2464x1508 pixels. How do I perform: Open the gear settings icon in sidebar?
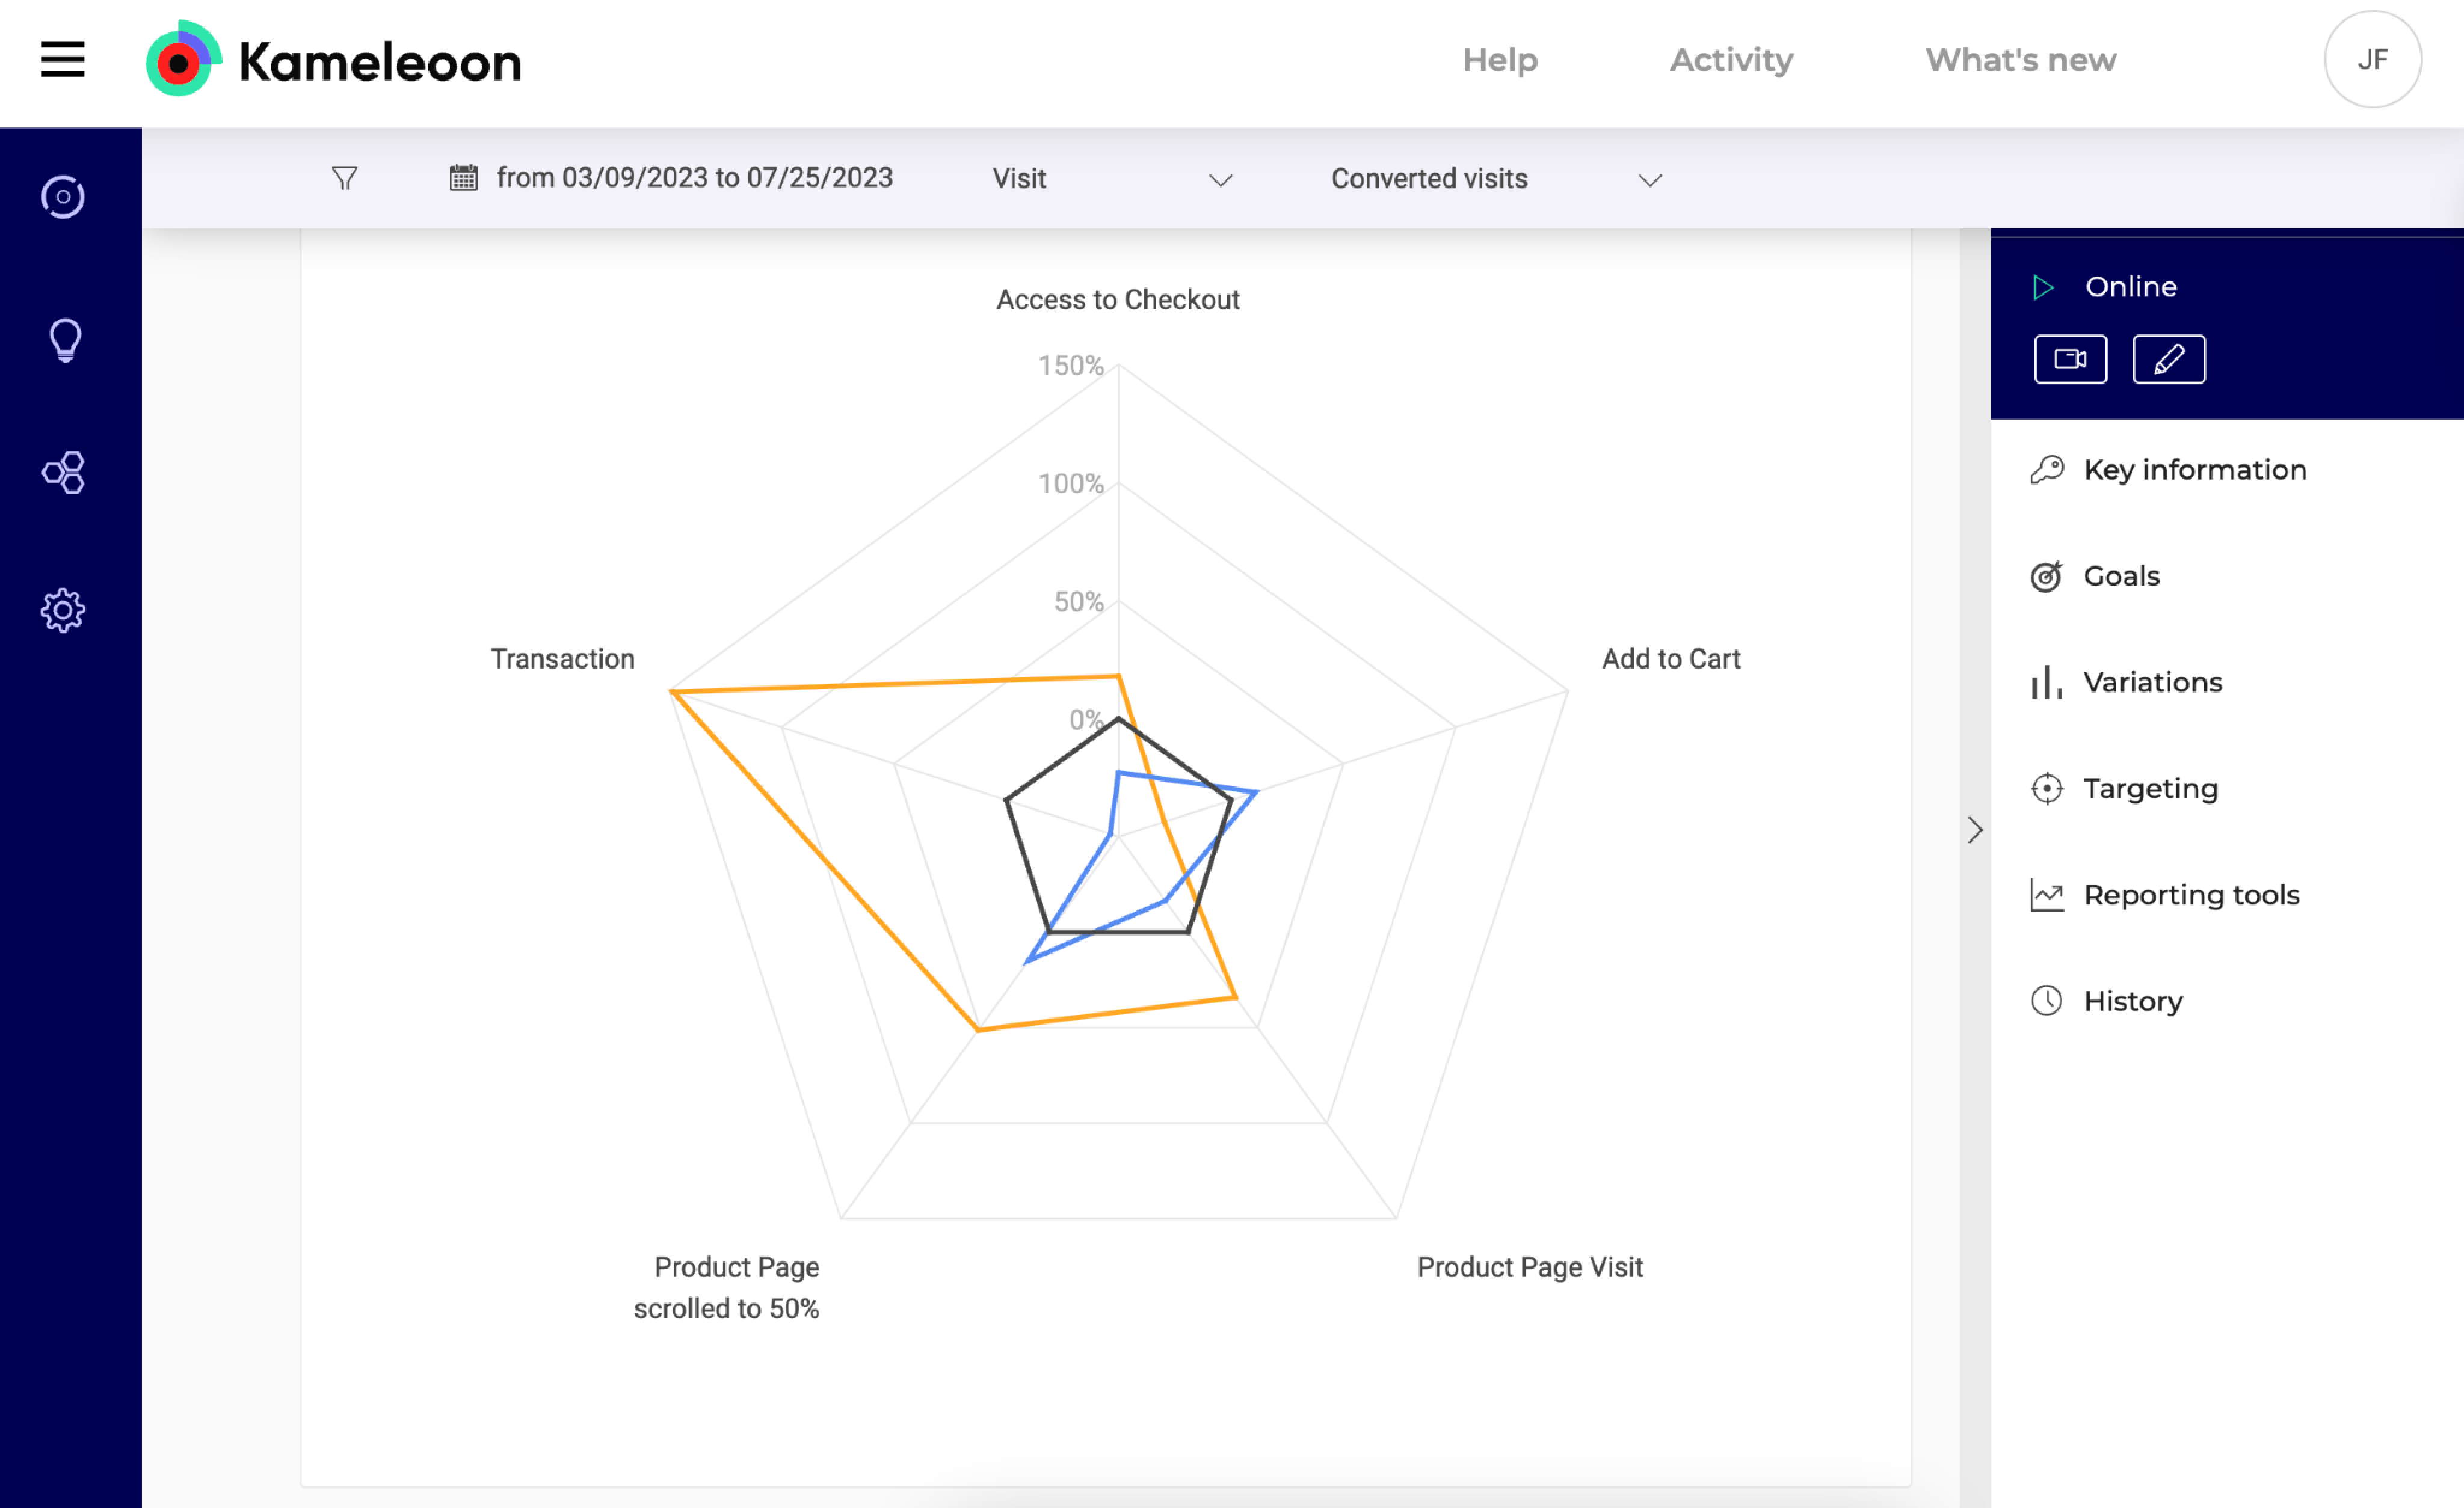click(63, 610)
